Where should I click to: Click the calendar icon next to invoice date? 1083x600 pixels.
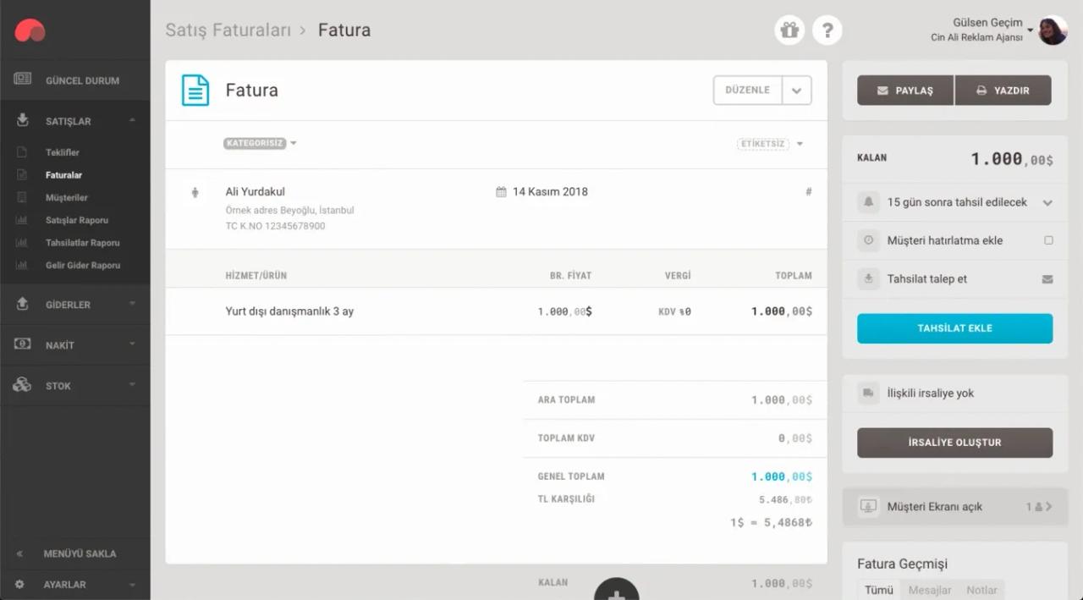501,192
